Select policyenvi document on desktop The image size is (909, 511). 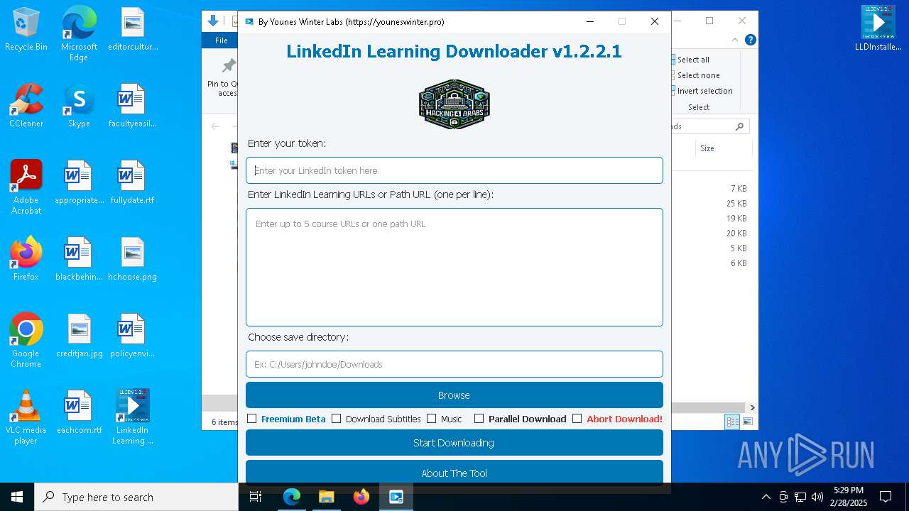(133, 336)
